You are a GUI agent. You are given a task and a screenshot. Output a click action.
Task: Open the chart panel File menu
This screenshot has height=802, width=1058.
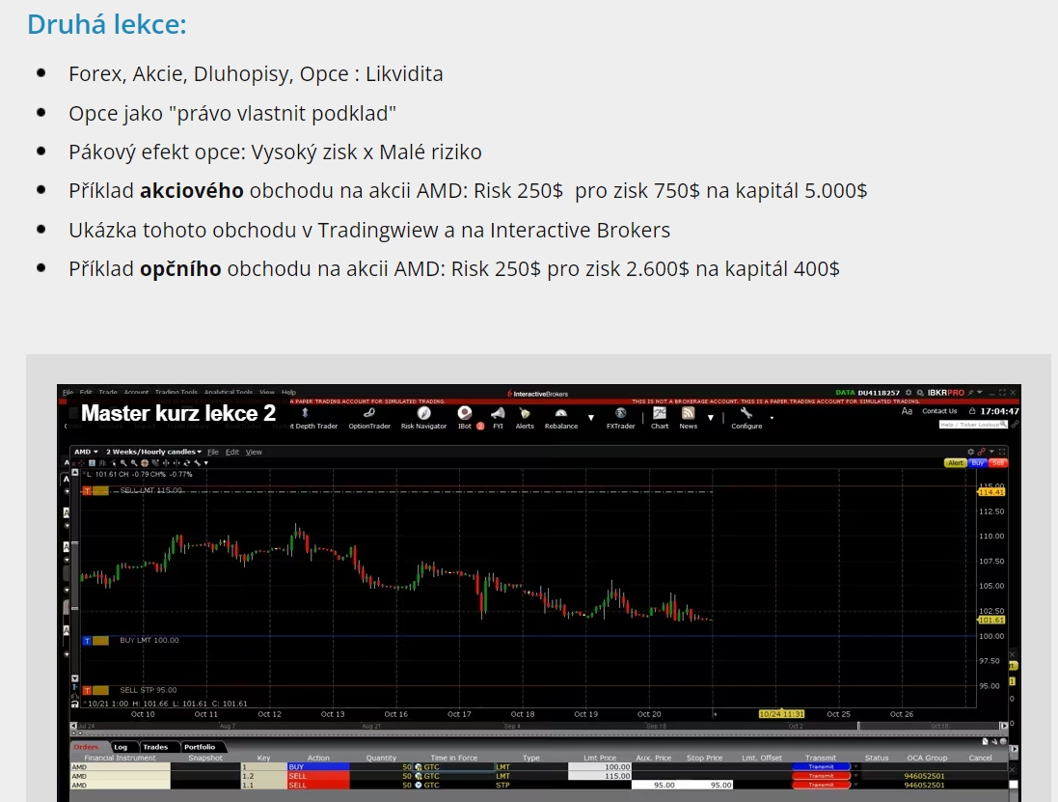213,452
